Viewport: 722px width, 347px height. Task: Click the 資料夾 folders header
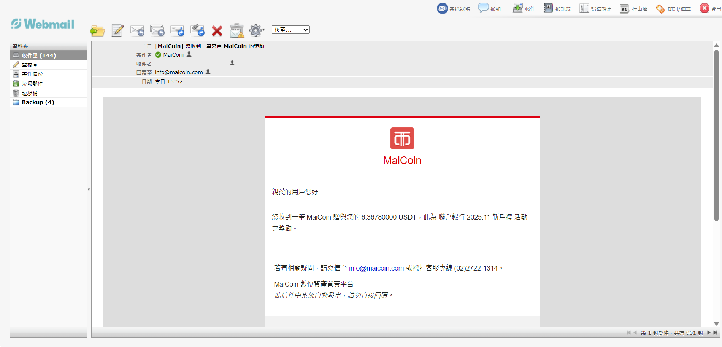coord(48,46)
